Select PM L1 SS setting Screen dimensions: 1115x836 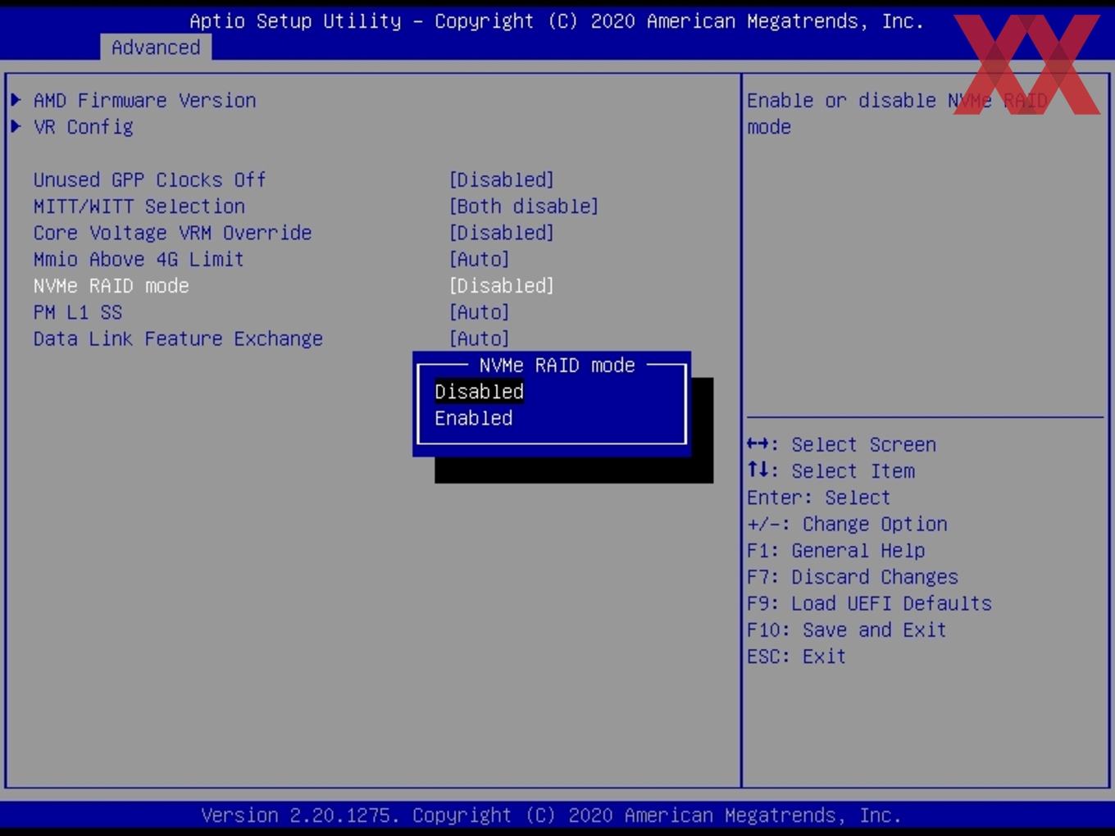(77, 312)
